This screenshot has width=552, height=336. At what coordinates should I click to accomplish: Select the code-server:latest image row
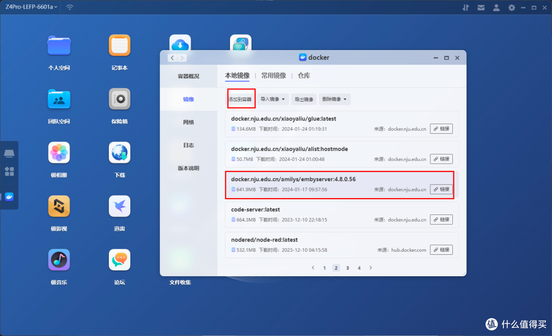(x=342, y=214)
